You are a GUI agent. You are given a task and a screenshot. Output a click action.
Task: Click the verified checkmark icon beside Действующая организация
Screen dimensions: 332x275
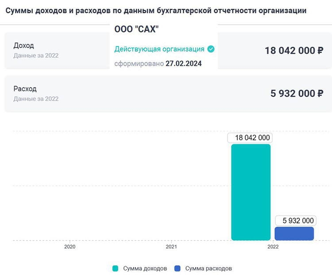pyautogui.click(x=211, y=49)
